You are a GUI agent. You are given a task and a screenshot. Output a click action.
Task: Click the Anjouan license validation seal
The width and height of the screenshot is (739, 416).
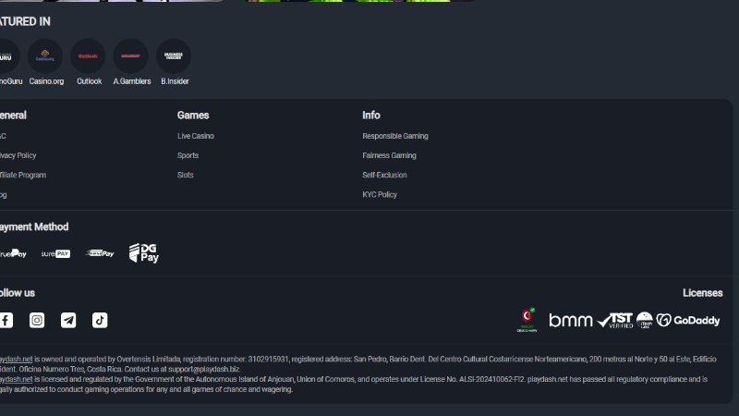[x=527, y=320]
